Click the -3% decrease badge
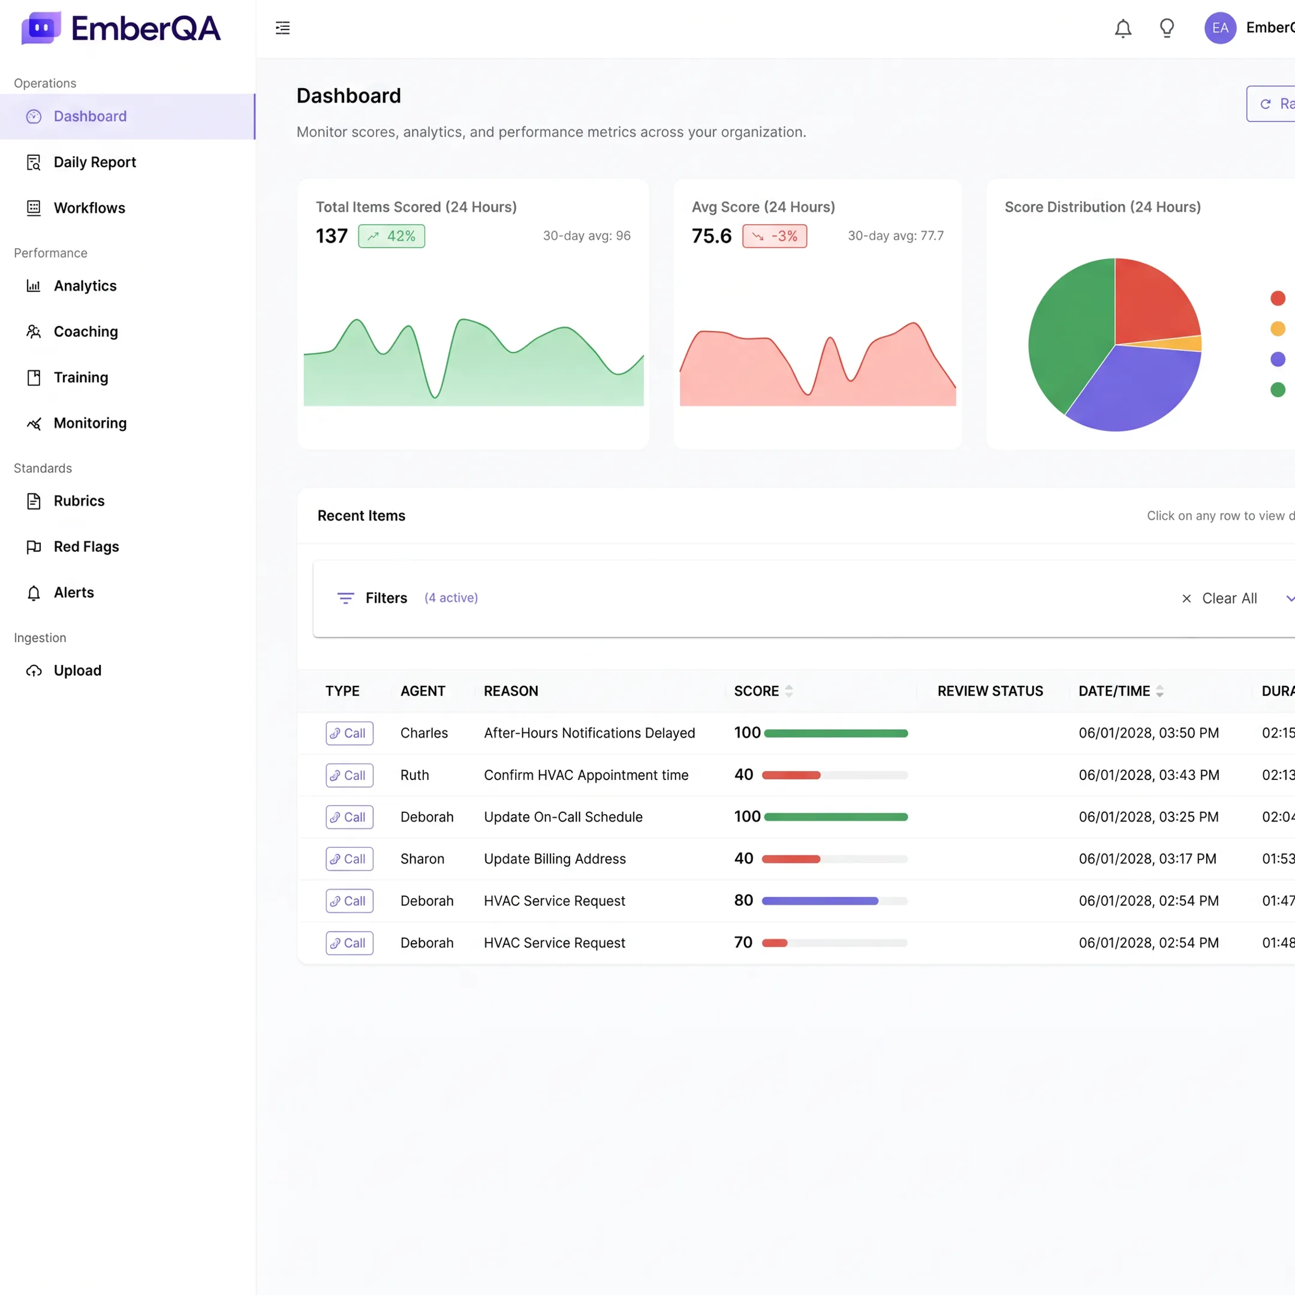Viewport: 1295px width, 1295px height. click(774, 236)
